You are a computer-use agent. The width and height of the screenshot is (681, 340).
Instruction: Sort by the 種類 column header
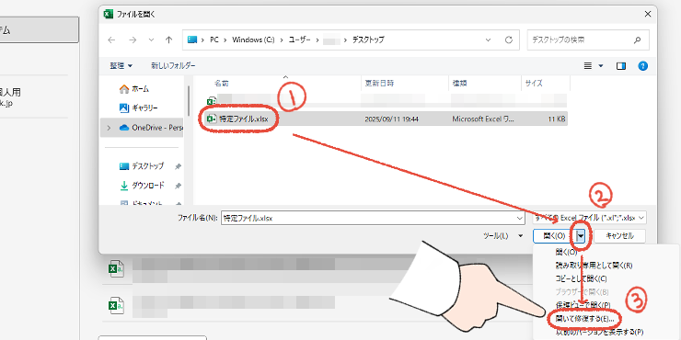(x=460, y=84)
